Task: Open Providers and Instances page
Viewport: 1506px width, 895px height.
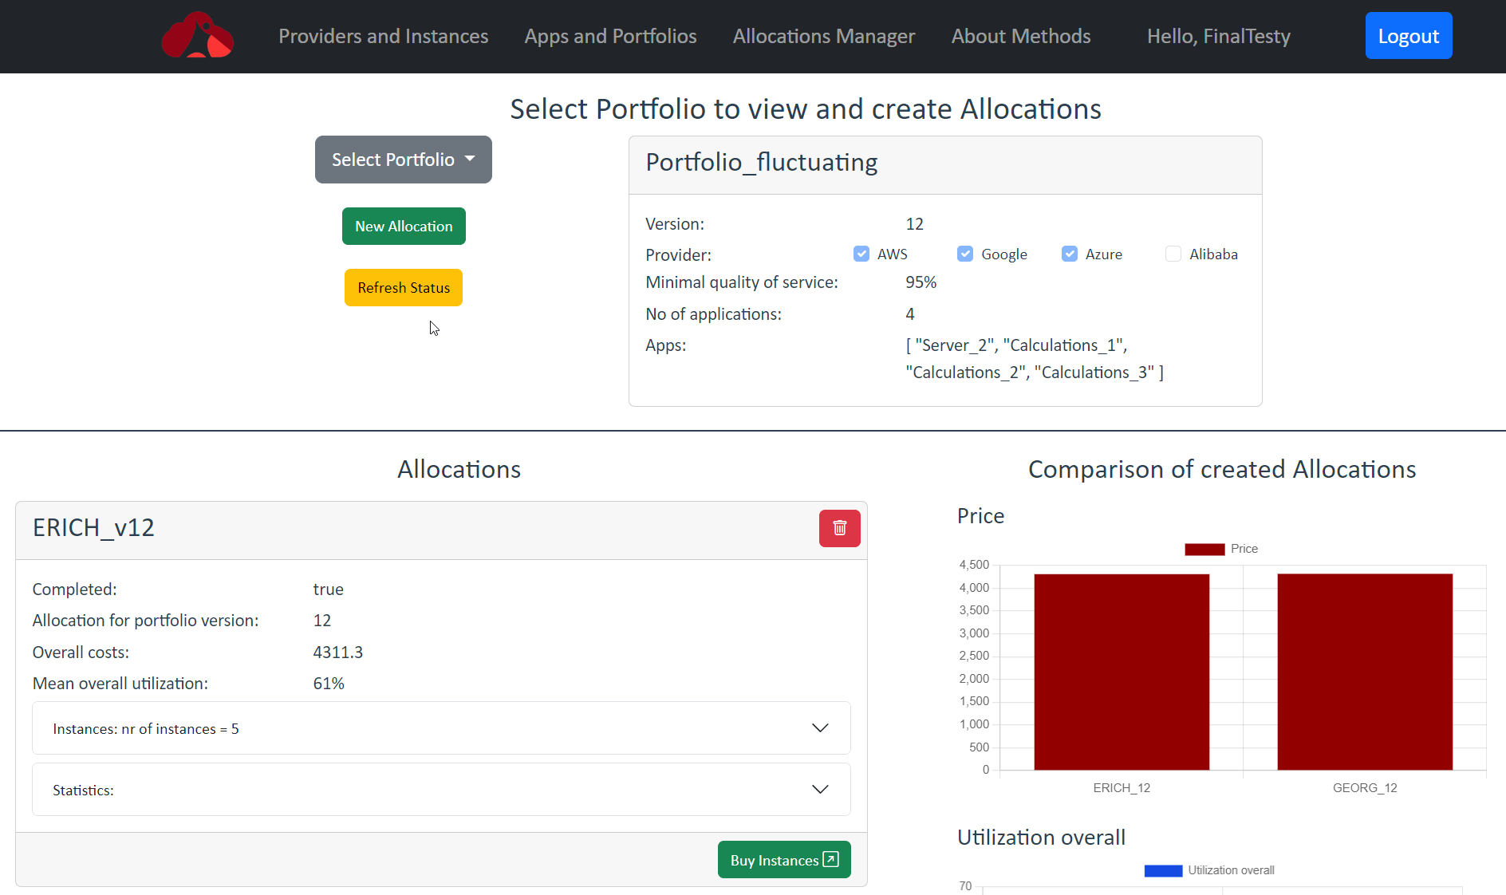Action: pyautogui.click(x=383, y=36)
